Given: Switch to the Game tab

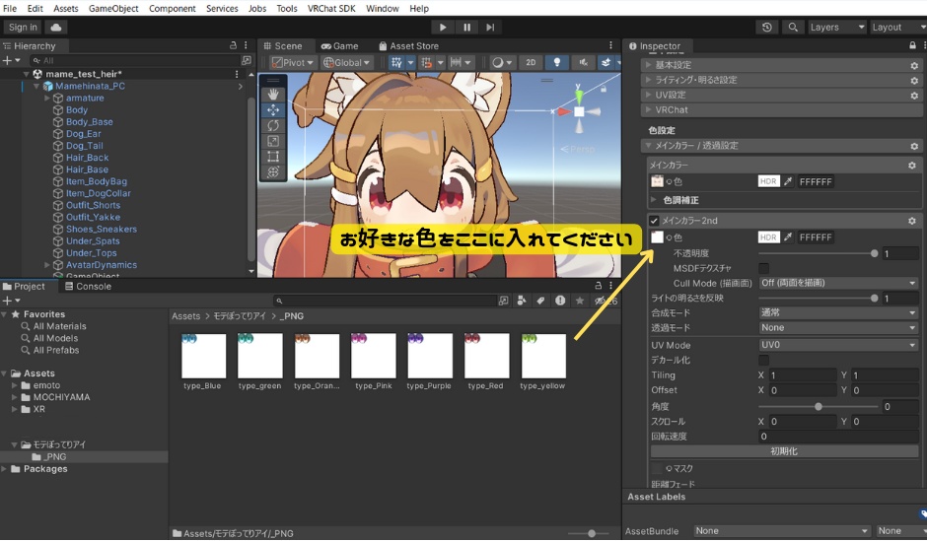Looking at the screenshot, I should pos(340,45).
